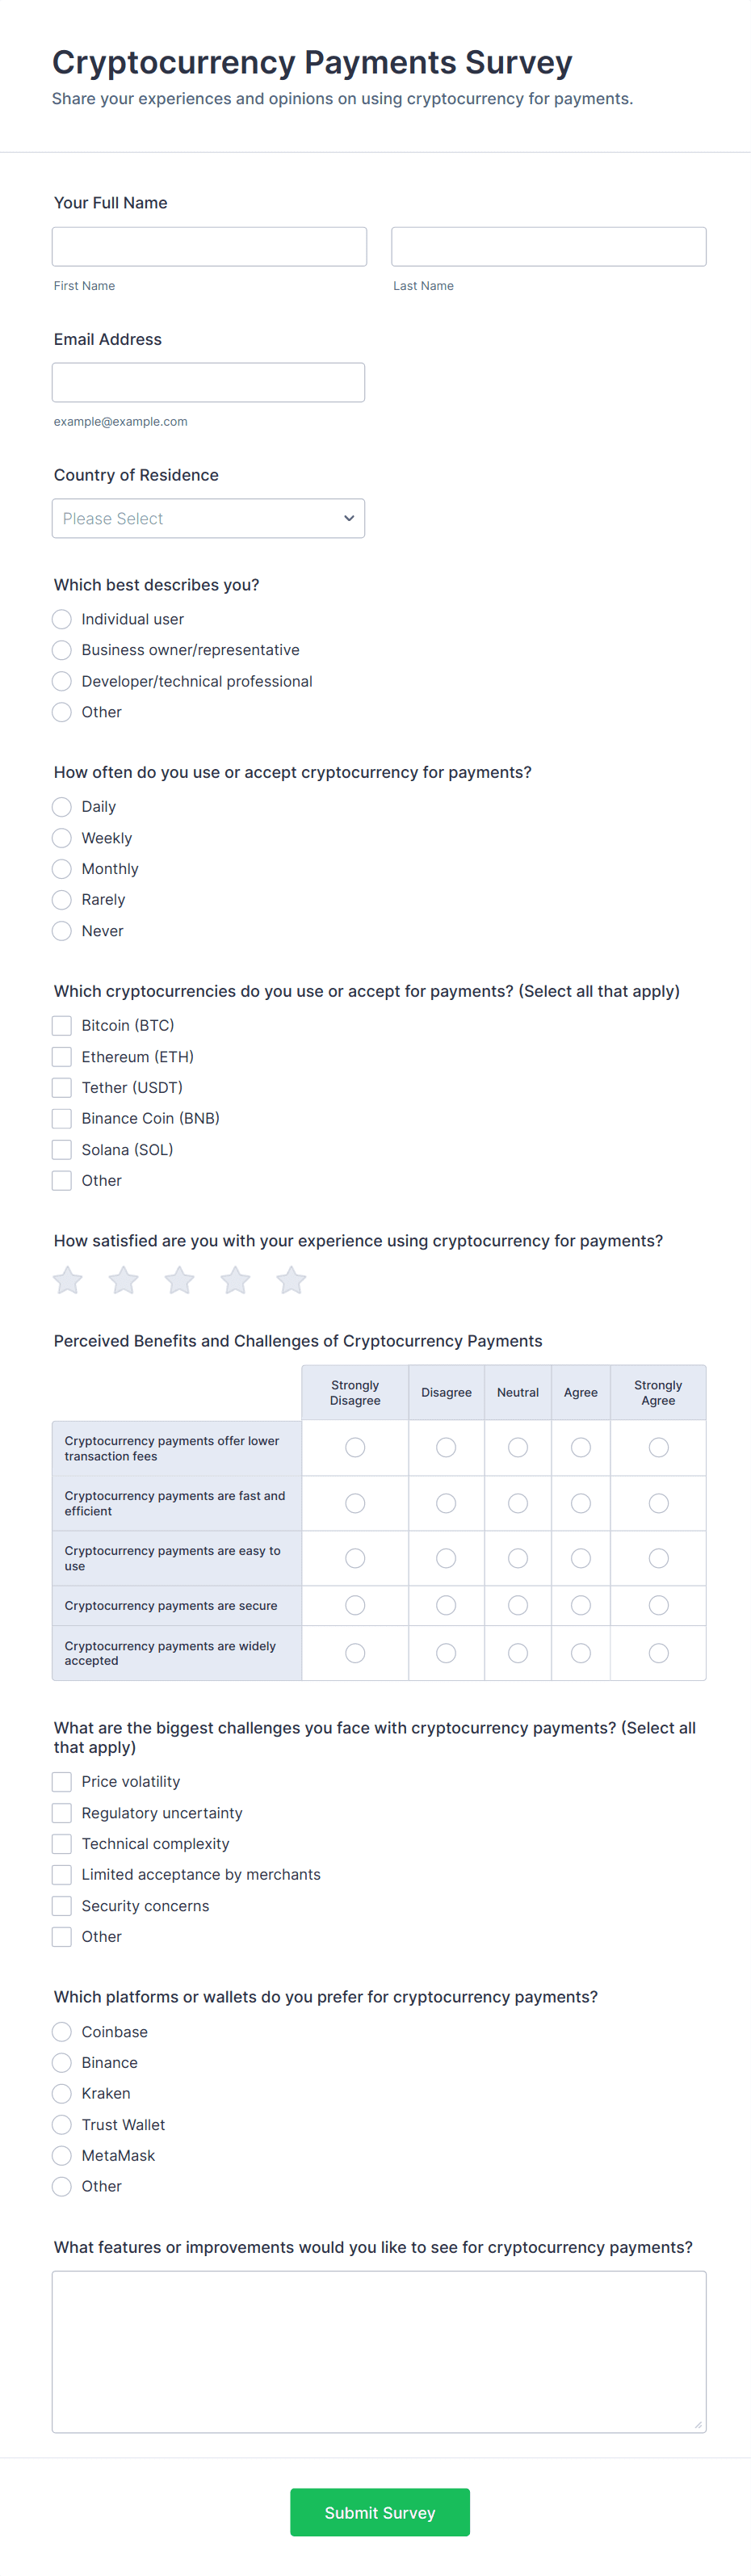Viewport: 751px width, 2576px height.
Task: Open the Country of Residence dropdown
Action: [208, 518]
